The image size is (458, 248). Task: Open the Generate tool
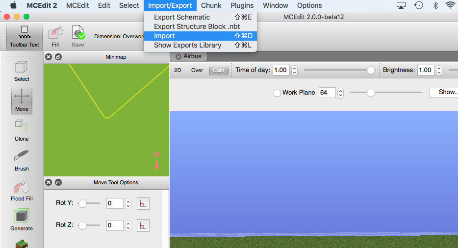(22, 220)
